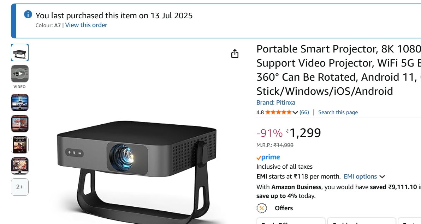The height and width of the screenshot is (224, 421).
Task: Click the Prime logo under the price
Action: [x=268, y=157]
